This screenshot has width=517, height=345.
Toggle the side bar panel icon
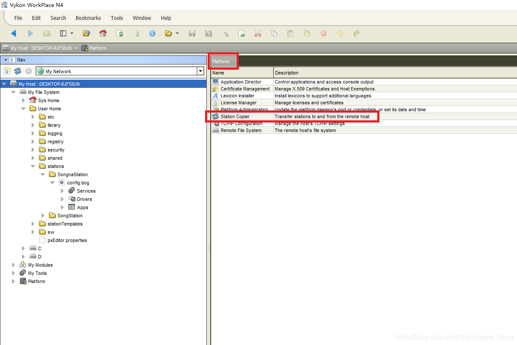pyautogui.click(x=63, y=33)
